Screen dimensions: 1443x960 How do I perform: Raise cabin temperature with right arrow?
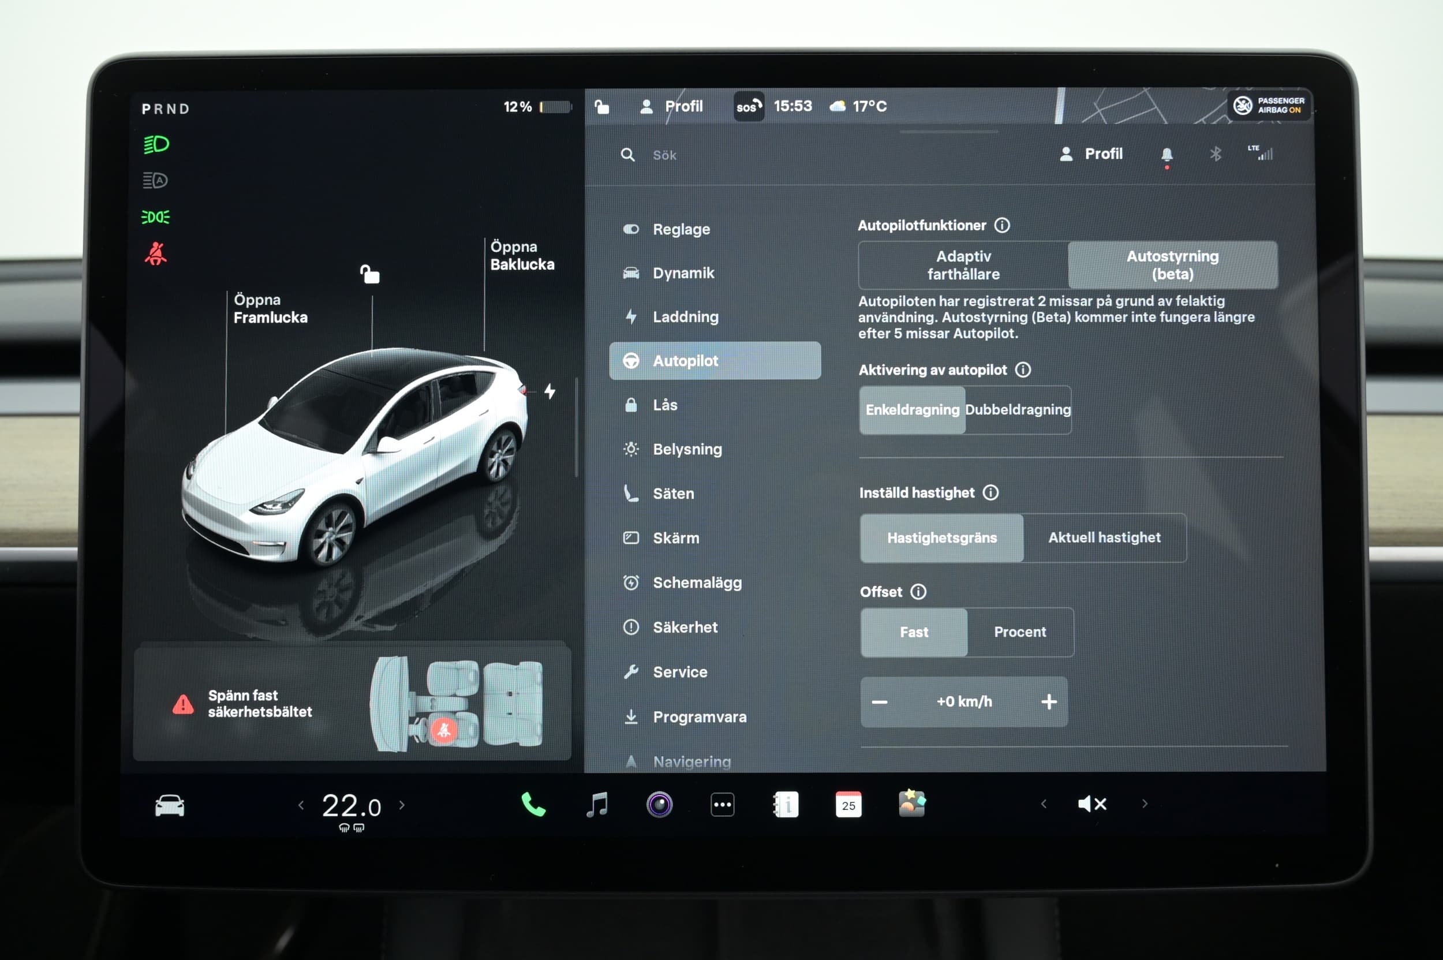[402, 805]
